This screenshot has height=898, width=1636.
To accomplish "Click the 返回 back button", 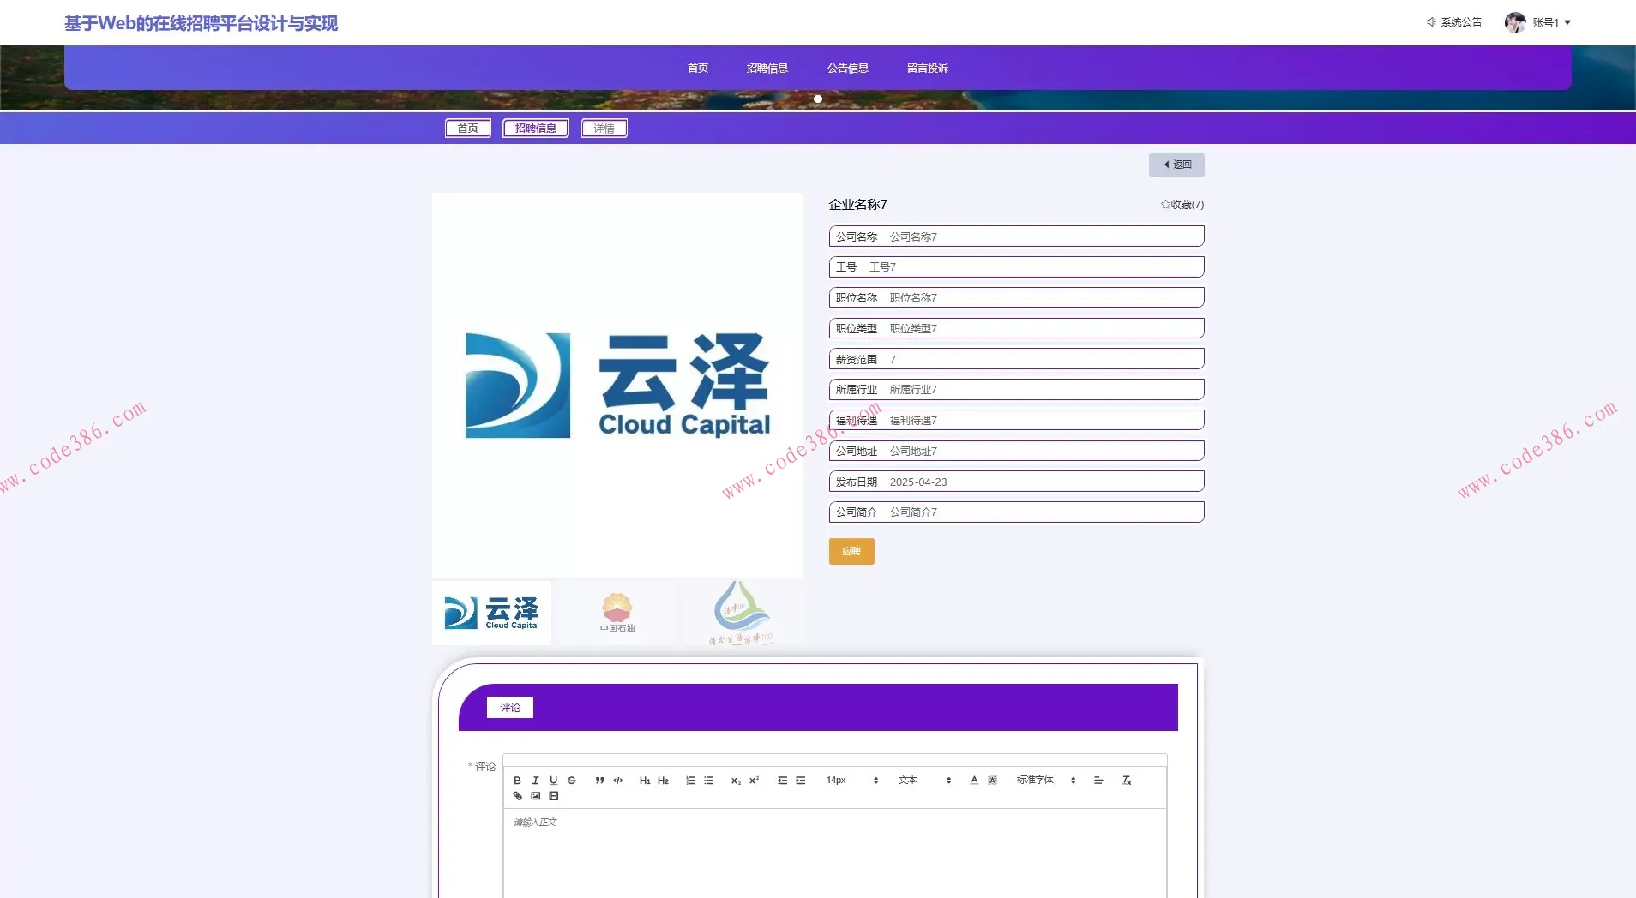I will click(x=1176, y=165).
